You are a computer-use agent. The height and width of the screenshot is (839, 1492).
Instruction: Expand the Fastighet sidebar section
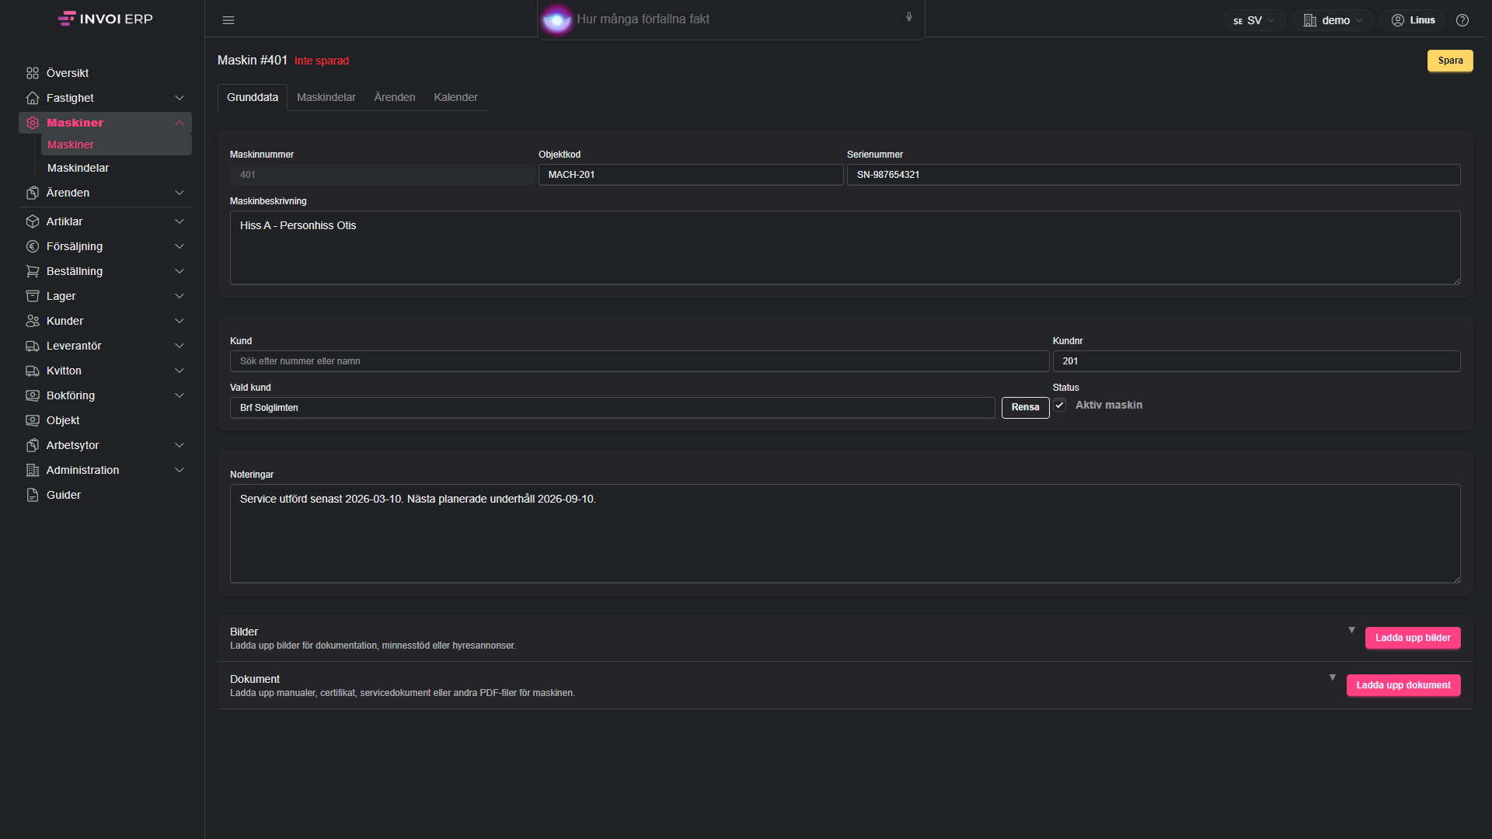coord(105,98)
